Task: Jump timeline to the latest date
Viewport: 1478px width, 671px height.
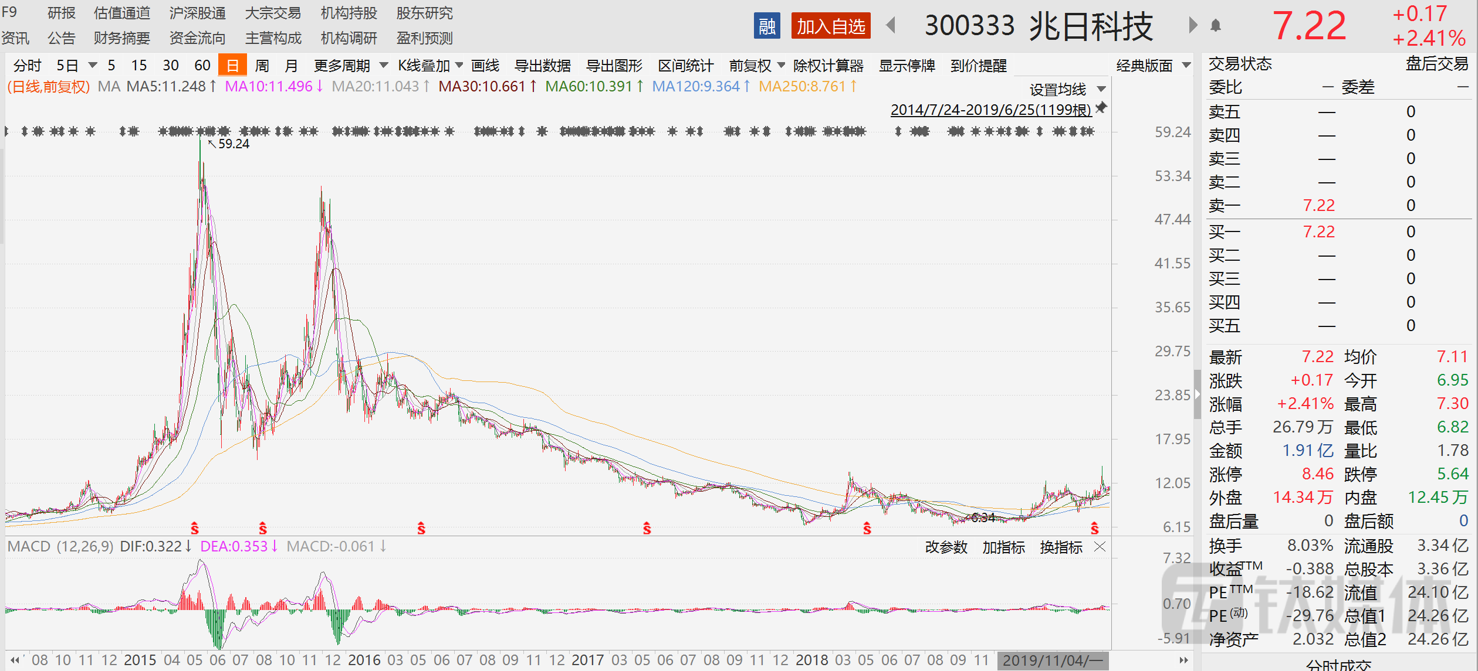Action: 1183,660
